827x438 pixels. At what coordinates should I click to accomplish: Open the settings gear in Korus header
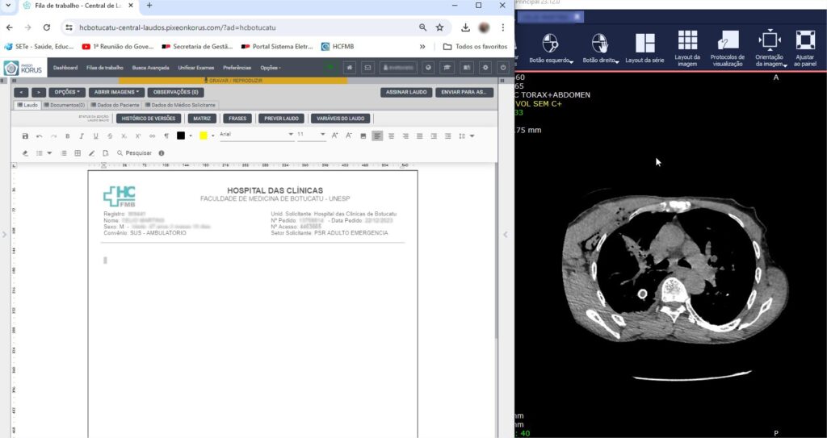pyautogui.click(x=485, y=68)
